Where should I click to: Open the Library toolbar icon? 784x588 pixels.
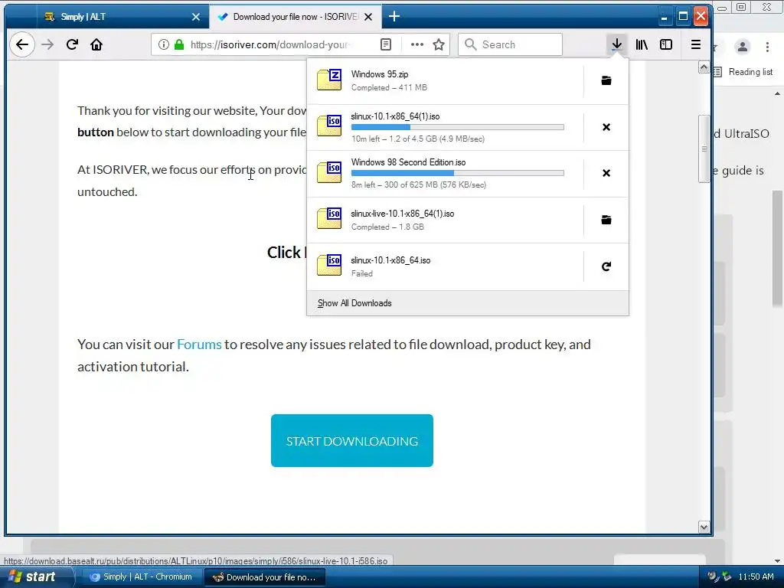click(x=642, y=44)
